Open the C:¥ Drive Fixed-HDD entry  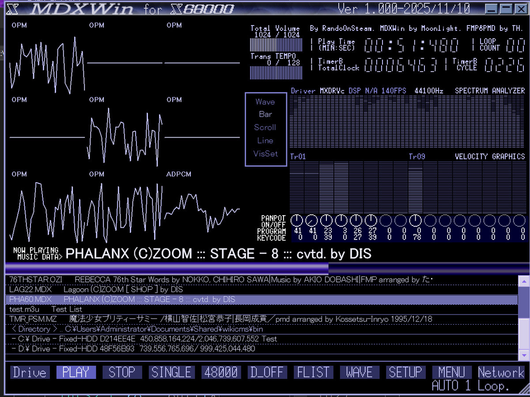pos(261,339)
